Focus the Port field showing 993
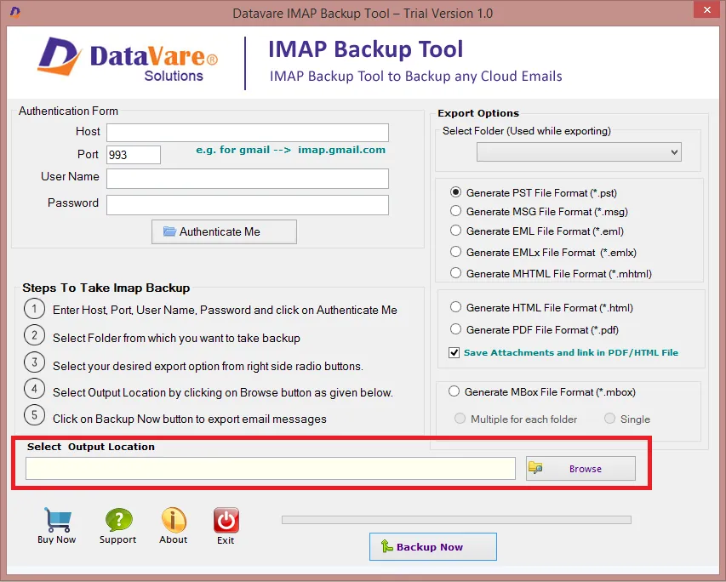This screenshot has width=726, height=582. [x=134, y=155]
